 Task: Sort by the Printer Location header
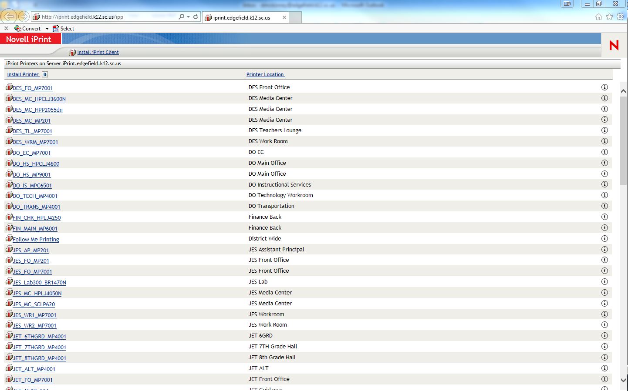(265, 74)
